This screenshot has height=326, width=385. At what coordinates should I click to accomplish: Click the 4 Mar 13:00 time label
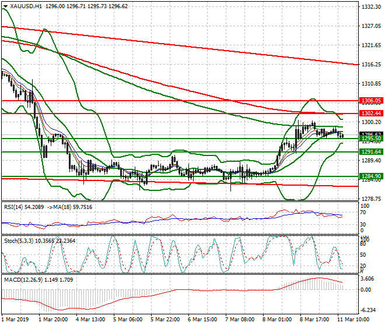[90, 320]
